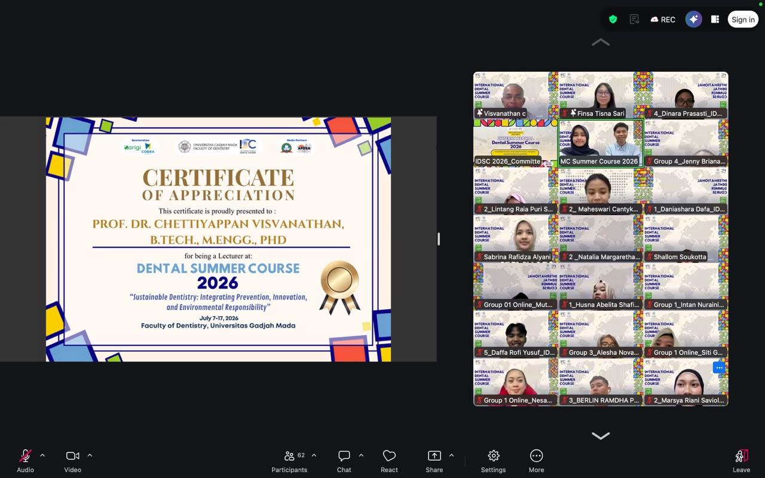Image resolution: width=765 pixels, height=478 pixels.
Task: Open the AI Companion sparkle icon
Action: click(693, 19)
